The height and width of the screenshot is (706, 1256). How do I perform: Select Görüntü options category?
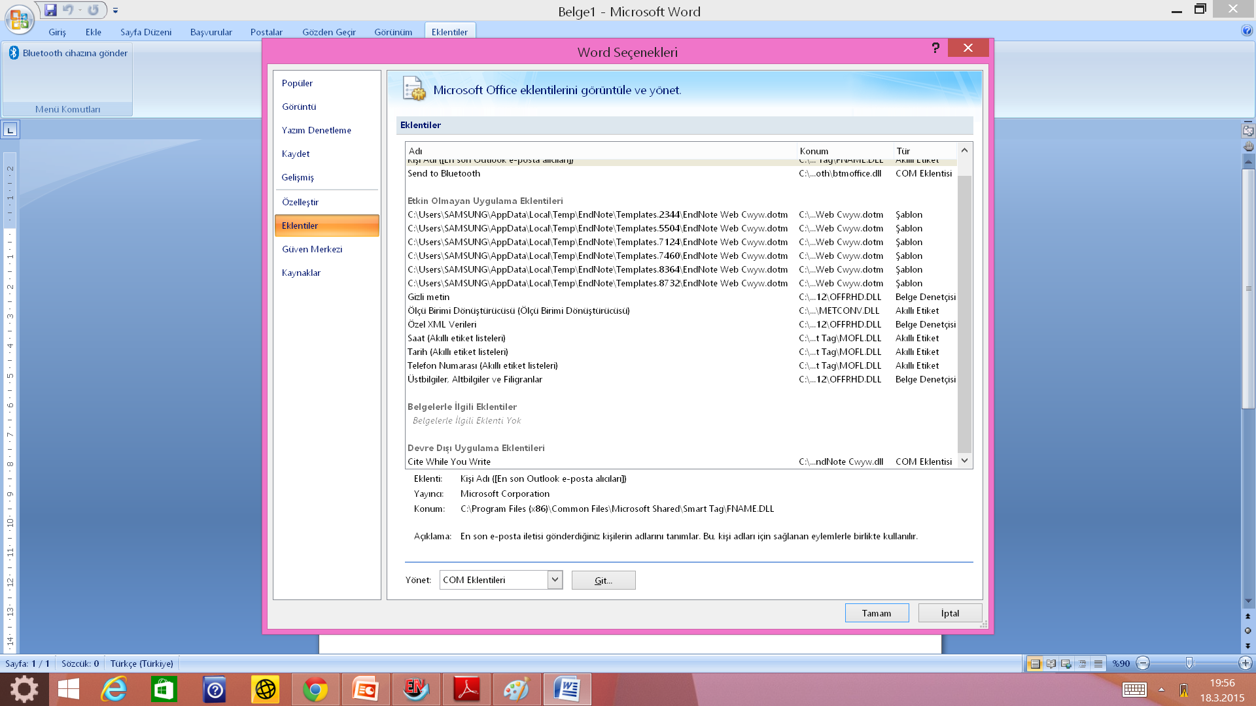326,107
